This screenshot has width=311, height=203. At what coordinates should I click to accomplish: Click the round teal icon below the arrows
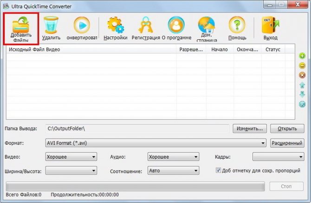302,104
